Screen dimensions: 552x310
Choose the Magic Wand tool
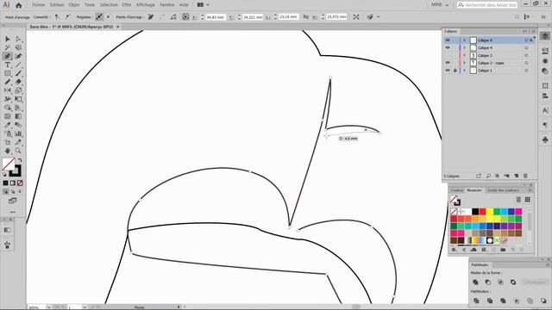pyautogui.click(x=8, y=47)
